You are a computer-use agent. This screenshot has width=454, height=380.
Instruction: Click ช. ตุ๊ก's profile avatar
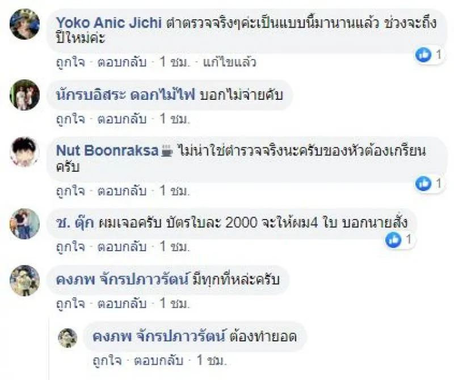pos(25,223)
